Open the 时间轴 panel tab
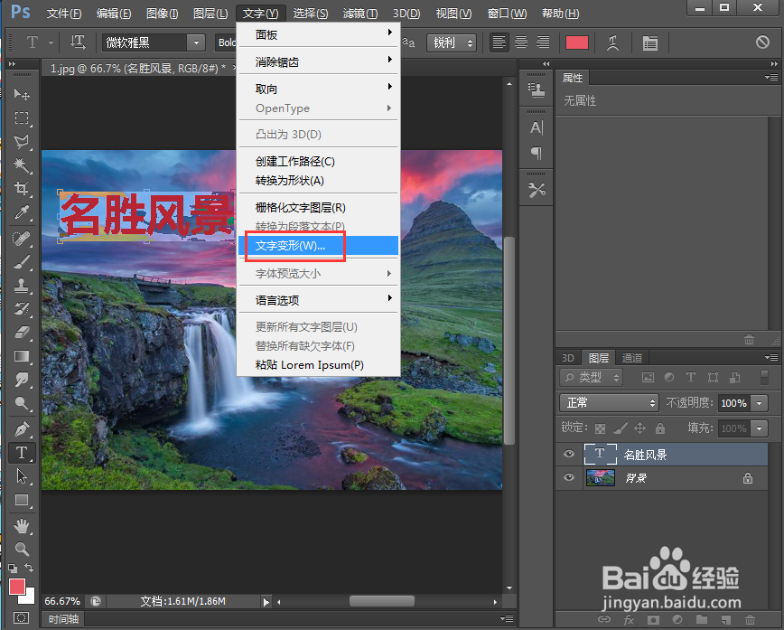This screenshot has width=784, height=630. tap(63, 619)
